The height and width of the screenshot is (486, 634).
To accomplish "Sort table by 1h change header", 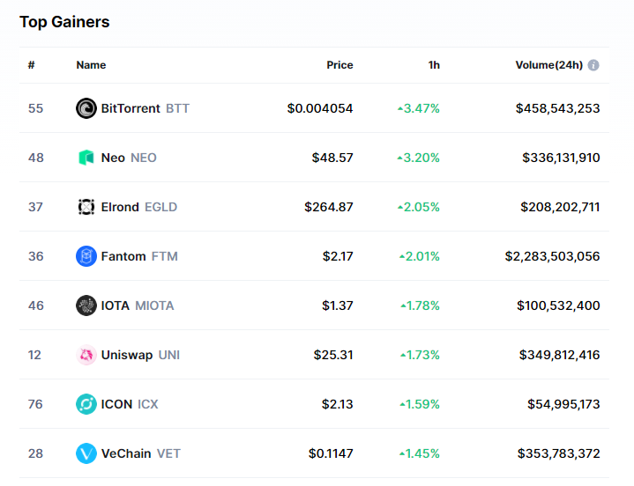I will click(x=434, y=65).
